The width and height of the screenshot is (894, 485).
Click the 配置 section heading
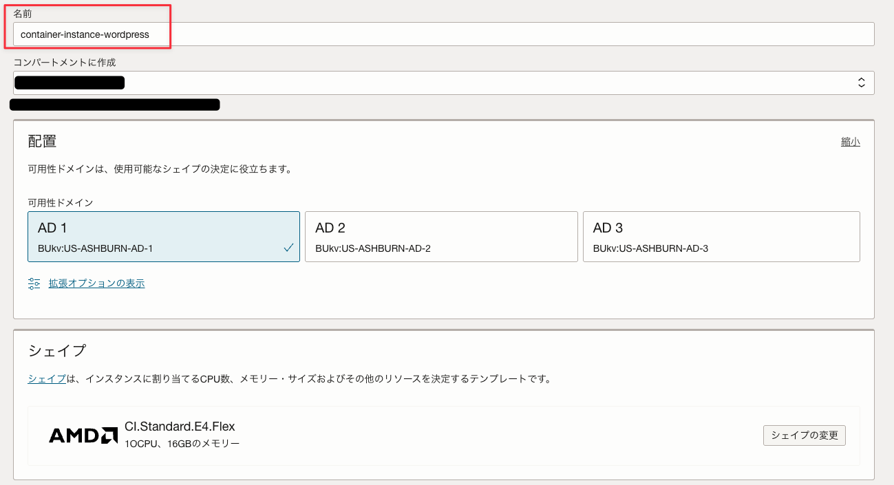[x=42, y=142]
